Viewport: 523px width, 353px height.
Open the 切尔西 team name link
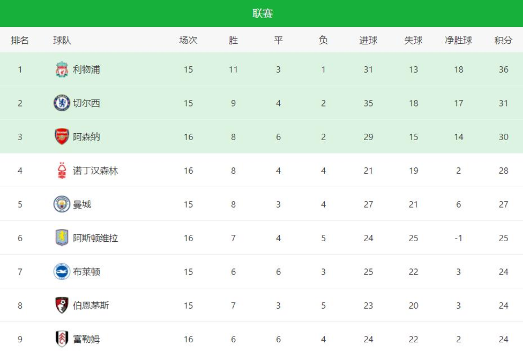[x=86, y=103]
